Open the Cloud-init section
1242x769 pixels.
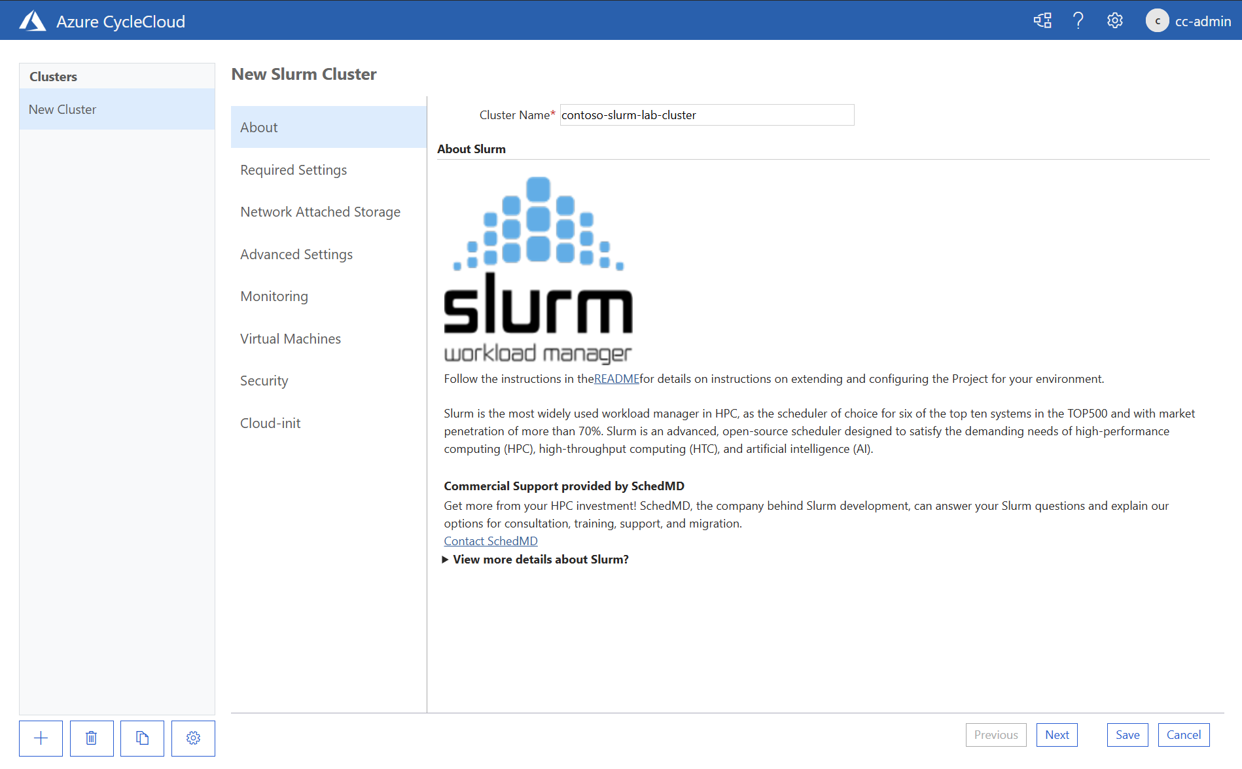[328, 423]
